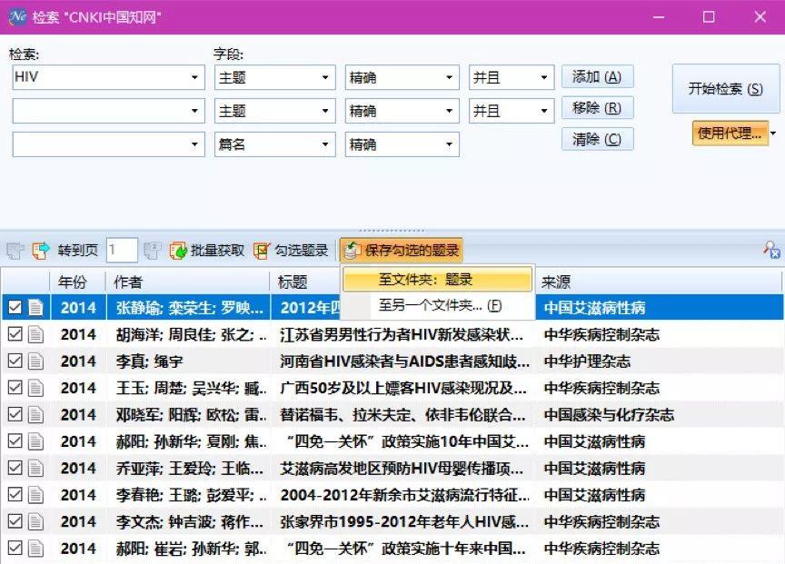Click document icon of 乔亚萍 row
This screenshot has height=564, width=785.
pyautogui.click(x=35, y=468)
